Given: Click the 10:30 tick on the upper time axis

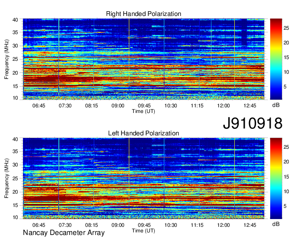Looking at the screenshot, I should tap(171, 106).
